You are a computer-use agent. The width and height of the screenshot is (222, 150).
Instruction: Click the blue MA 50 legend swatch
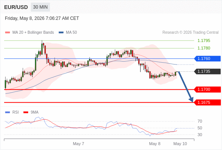click(61, 33)
